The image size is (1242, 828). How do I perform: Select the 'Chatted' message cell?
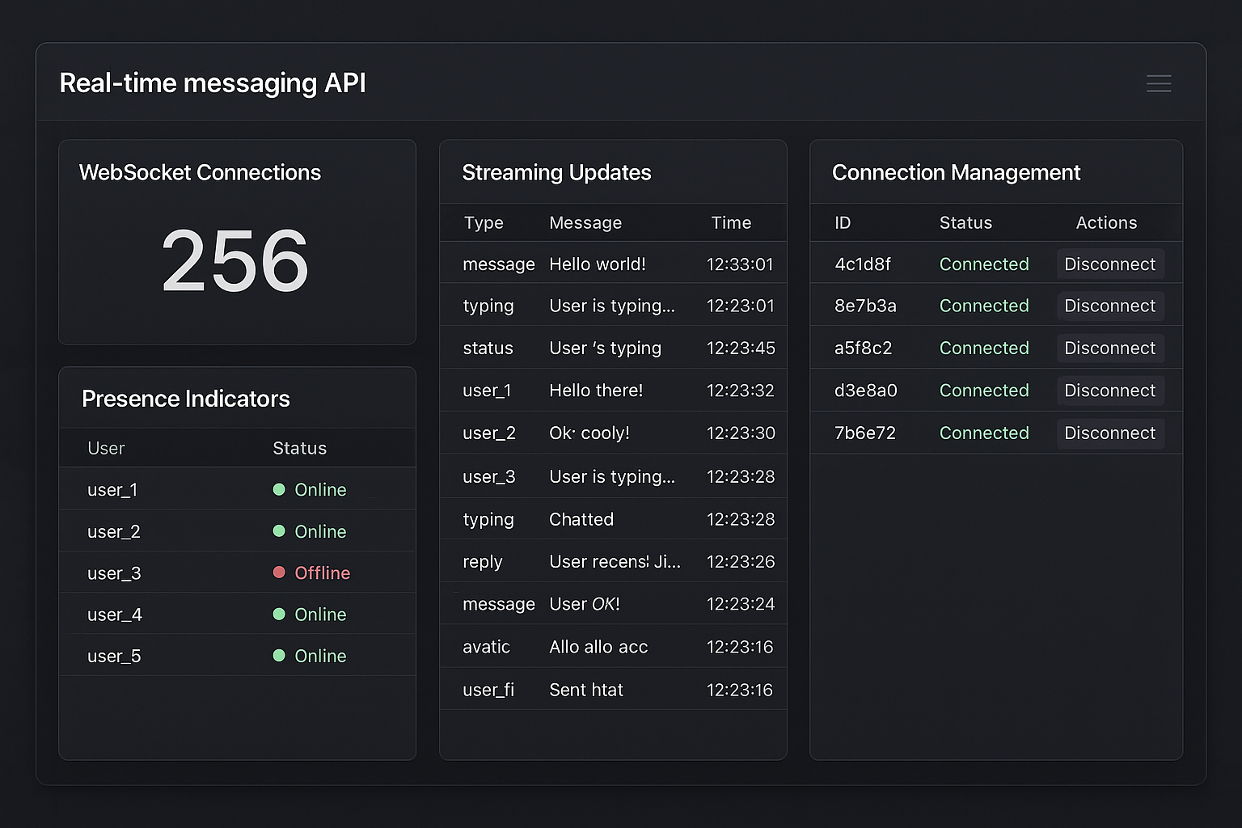point(581,519)
